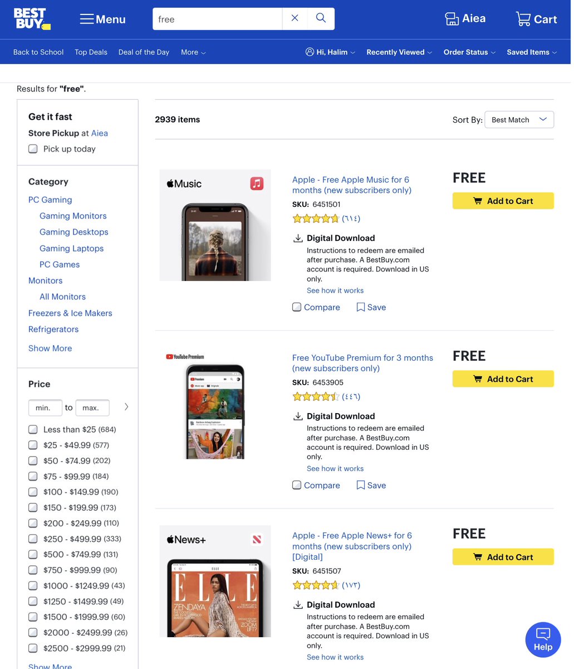Image resolution: width=574 pixels, height=669 pixels.
Task: Check $250 - $499.99 price filter
Action: (x=33, y=539)
